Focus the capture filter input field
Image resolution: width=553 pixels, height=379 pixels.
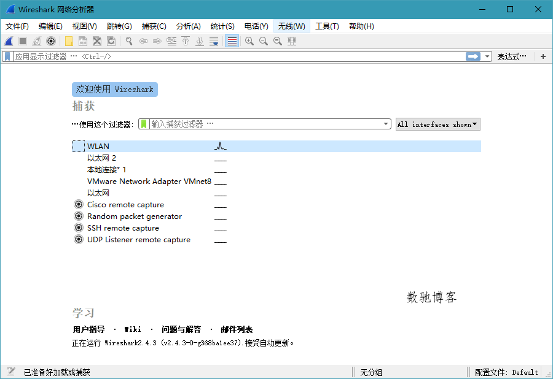pos(266,124)
